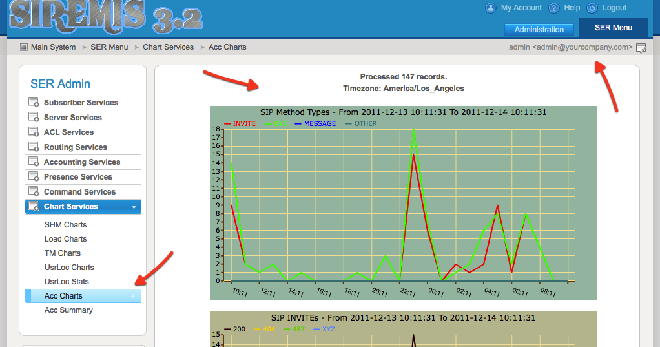Expand the Command Services section
660x347 pixels.
tap(79, 192)
